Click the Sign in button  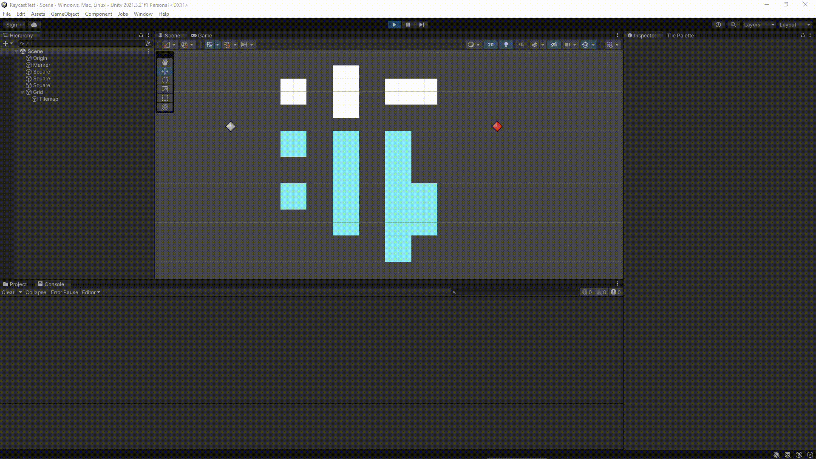14,25
